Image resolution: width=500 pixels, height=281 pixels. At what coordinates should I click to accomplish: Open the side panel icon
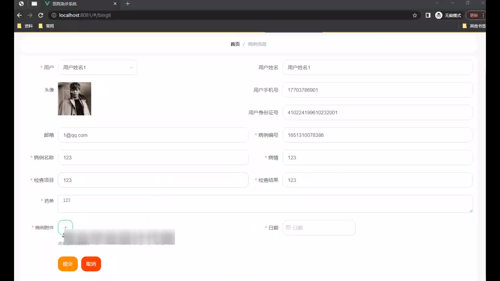click(x=428, y=15)
